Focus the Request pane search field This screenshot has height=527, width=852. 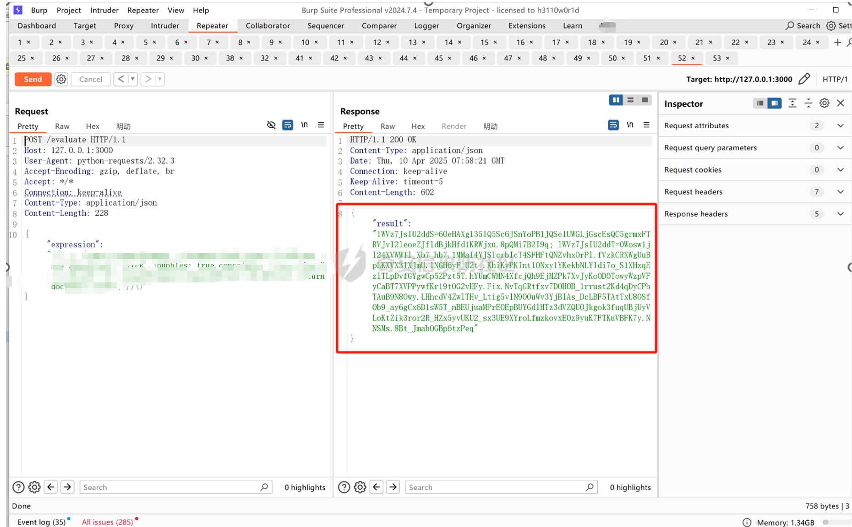pos(175,487)
